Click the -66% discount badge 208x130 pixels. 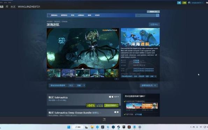coord(91,106)
